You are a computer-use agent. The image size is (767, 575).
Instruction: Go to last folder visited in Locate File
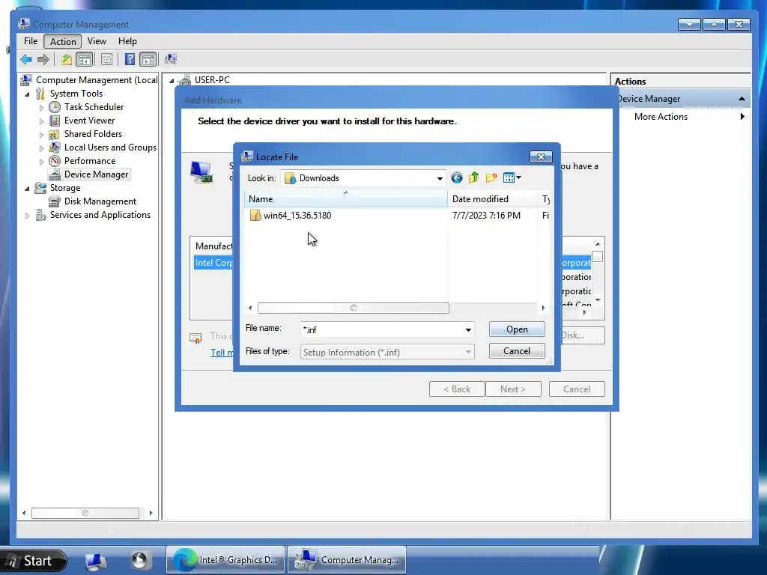pos(457,178)
